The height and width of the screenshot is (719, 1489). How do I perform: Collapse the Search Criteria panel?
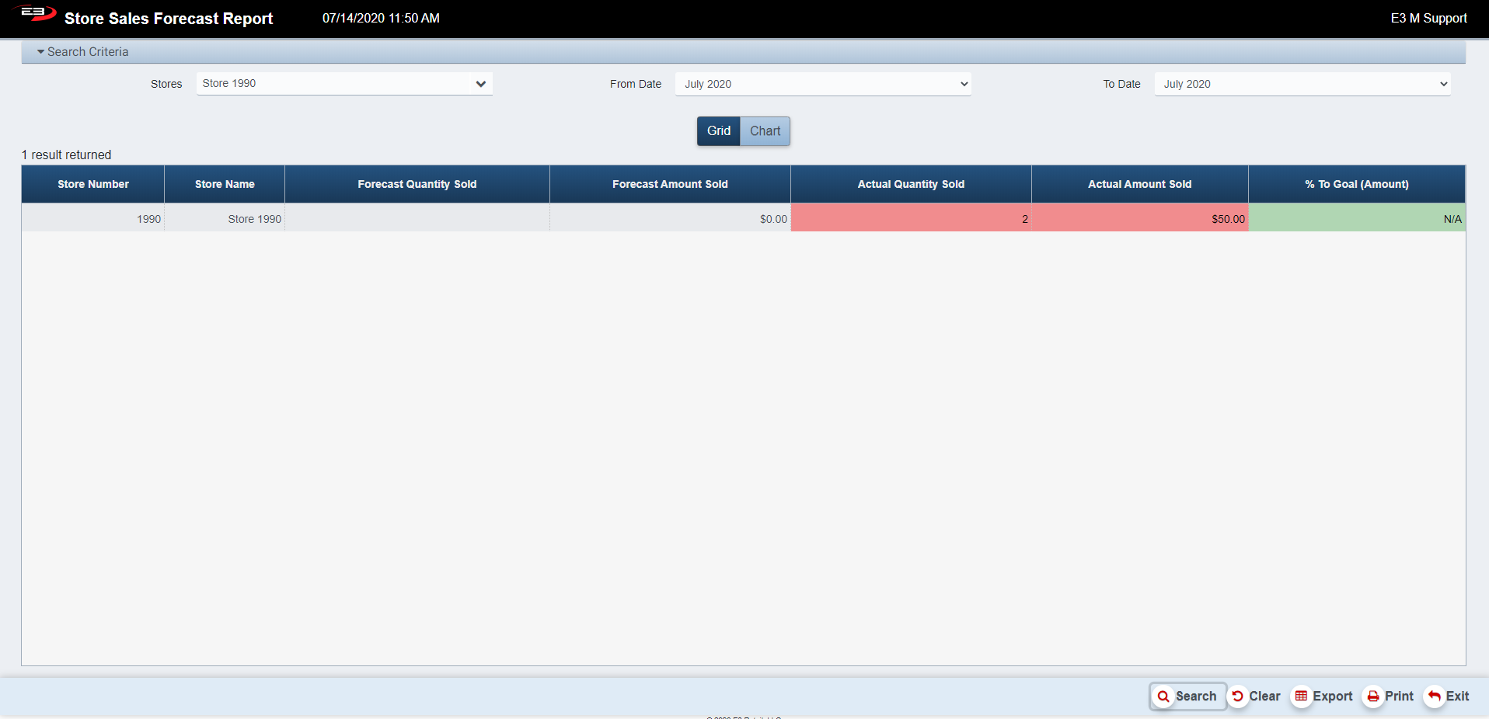tap(82, 52)
